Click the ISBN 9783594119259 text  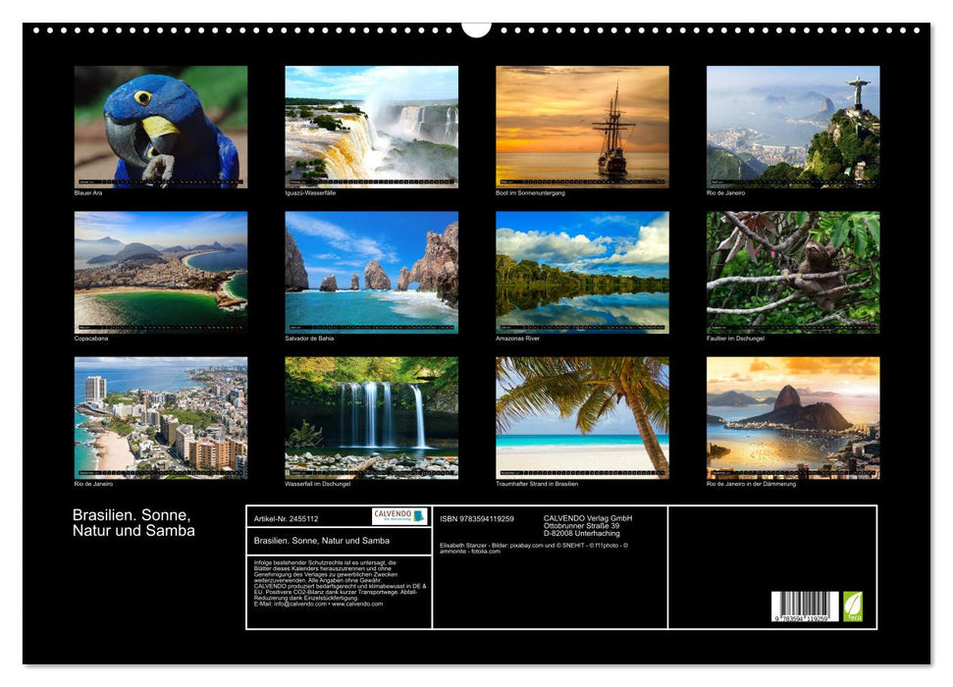(477, 518)
